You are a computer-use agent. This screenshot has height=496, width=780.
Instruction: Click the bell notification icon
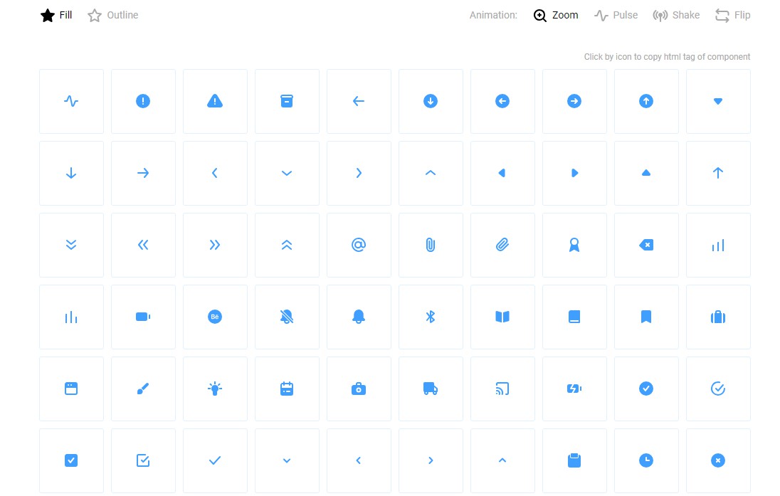pos(359,317)
